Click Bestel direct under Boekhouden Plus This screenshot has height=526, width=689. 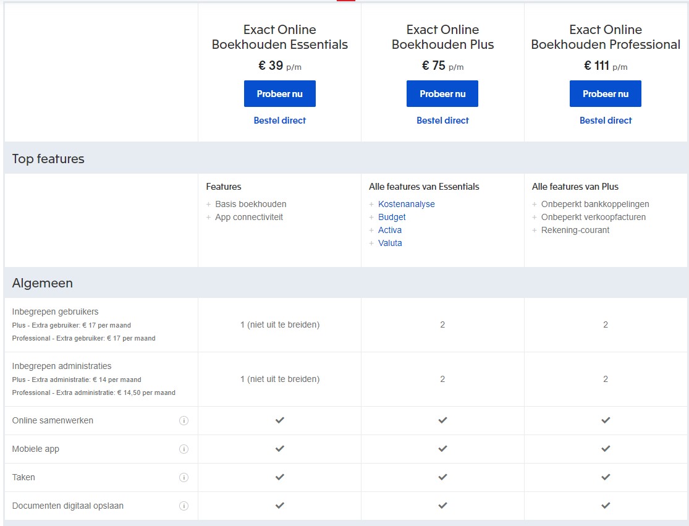[x=442, y=121]
